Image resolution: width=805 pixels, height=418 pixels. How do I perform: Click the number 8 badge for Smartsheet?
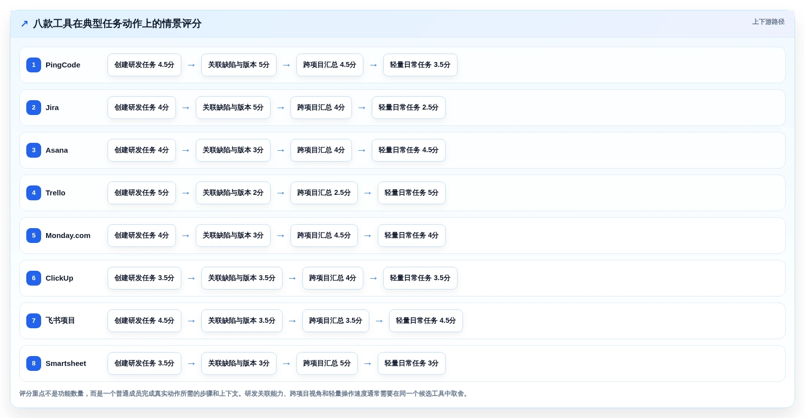(34, 363)
